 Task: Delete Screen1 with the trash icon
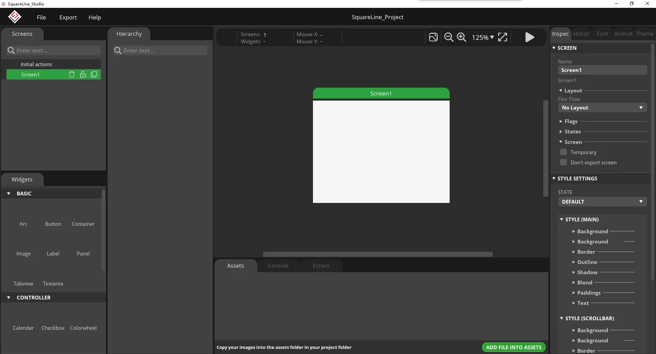[72, 74]
